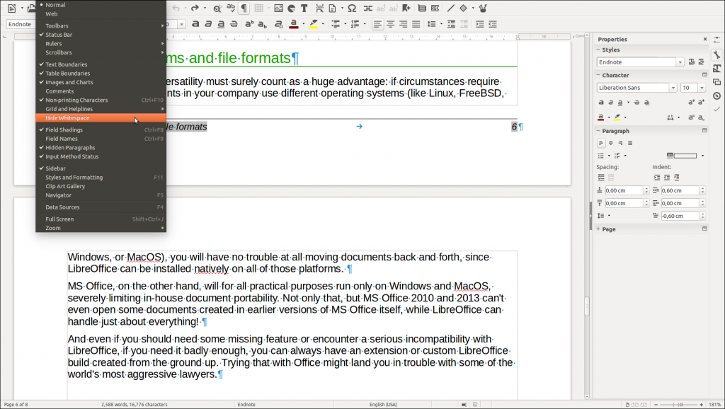This screenshot has height=409, width=725.
Task: Open the Endnote paragraph style dropdown
Action: [x=680, y=62]
